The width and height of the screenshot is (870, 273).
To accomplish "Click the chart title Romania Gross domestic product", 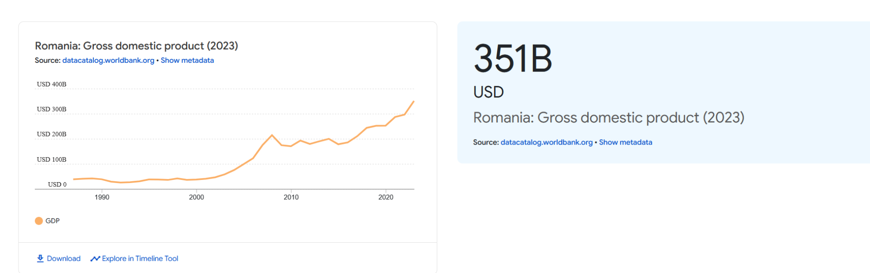I will (136, 46).
